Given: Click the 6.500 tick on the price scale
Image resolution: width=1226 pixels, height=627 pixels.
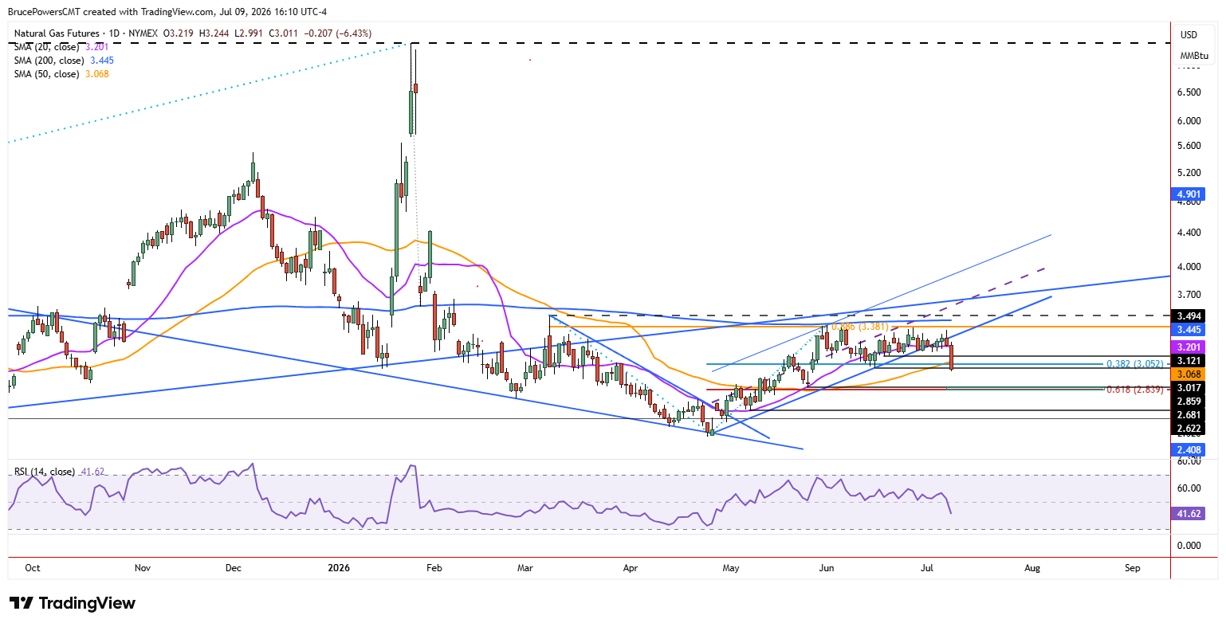Looking at the screenshot, I should pos(1189,92).
